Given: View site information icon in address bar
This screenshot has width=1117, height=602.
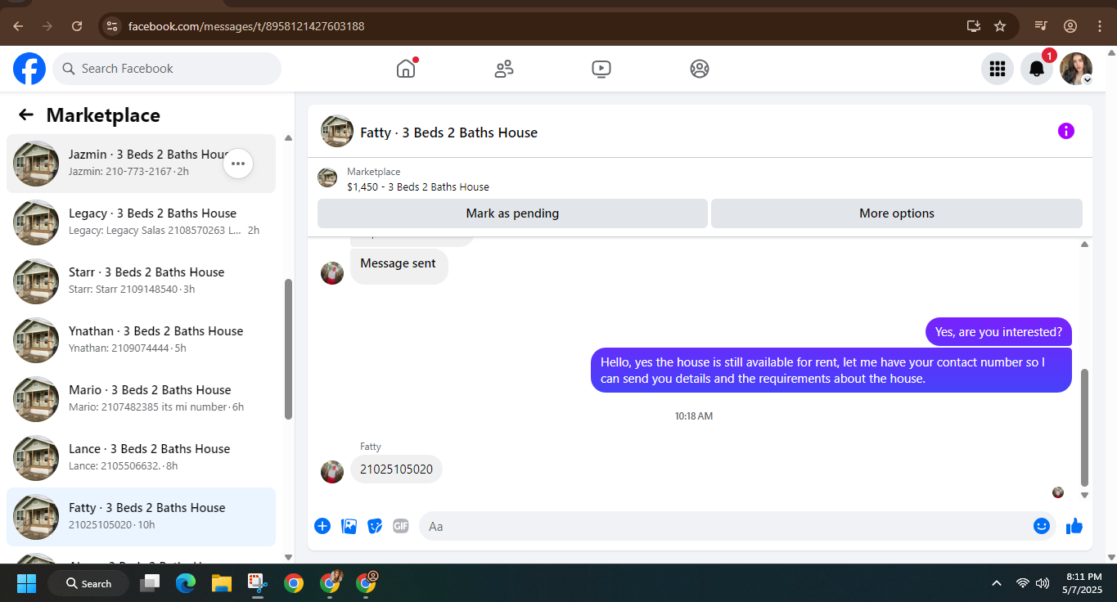Looking at the screenshot, I should 113,26.
